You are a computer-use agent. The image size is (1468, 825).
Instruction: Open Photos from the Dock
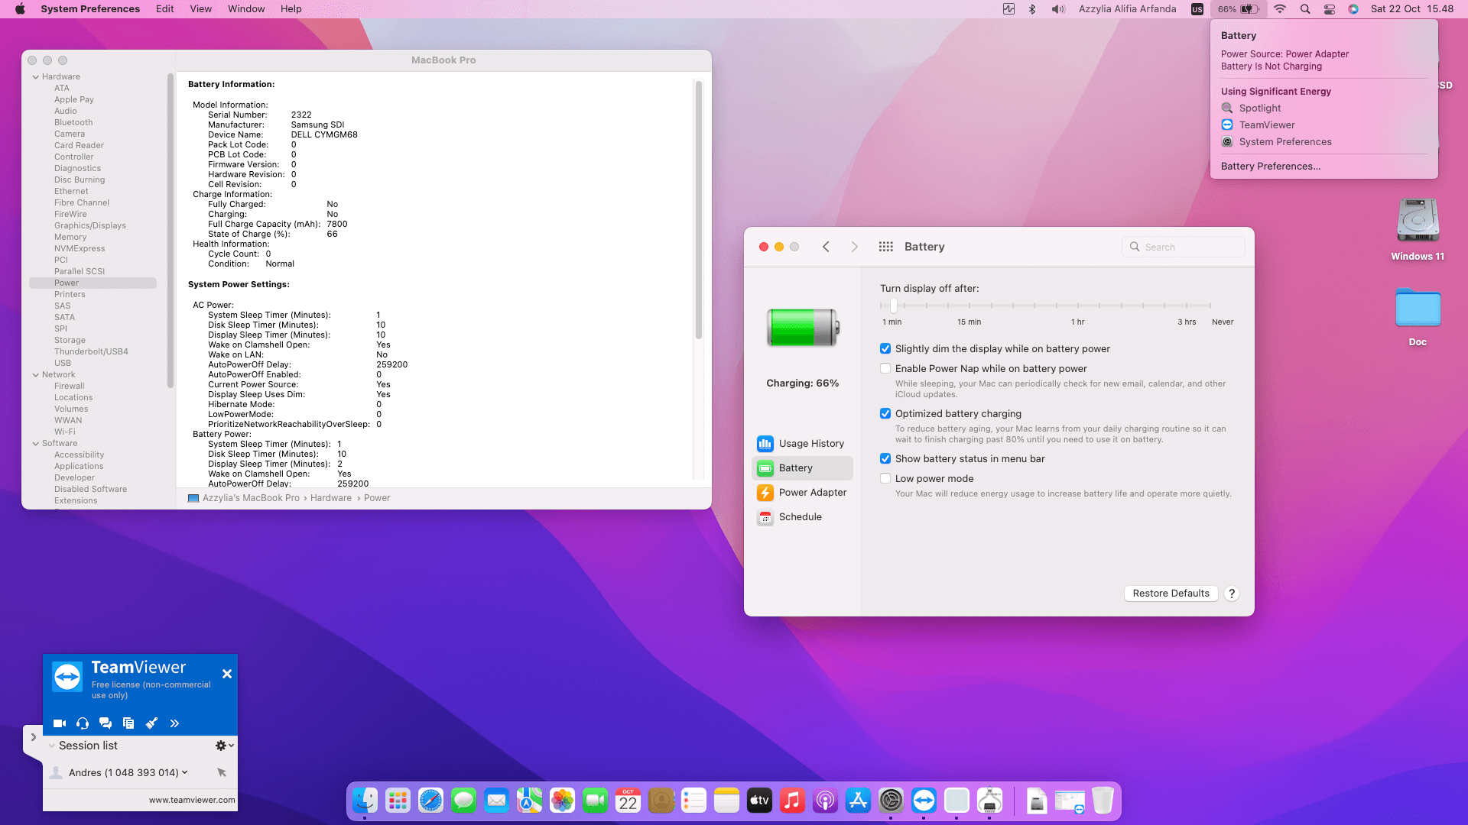point(562,801)
